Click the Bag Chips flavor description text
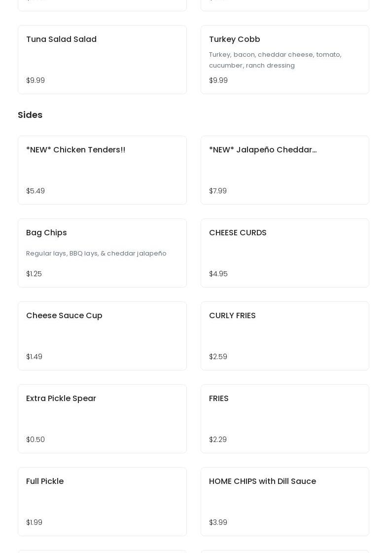 96,254
